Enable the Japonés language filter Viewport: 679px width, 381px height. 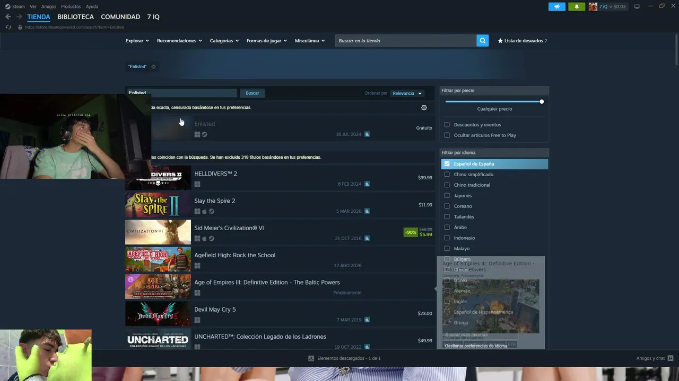tap(447, 196)
